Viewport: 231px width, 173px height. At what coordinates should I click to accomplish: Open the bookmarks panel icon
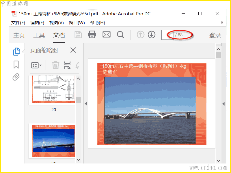(16, 65)
